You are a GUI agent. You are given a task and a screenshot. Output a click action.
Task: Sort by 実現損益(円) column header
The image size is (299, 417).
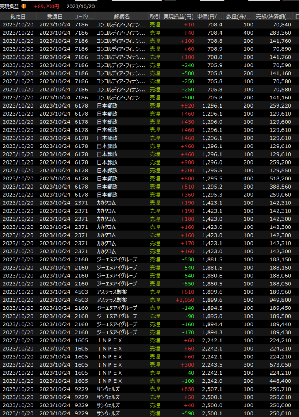click(178, 16)
